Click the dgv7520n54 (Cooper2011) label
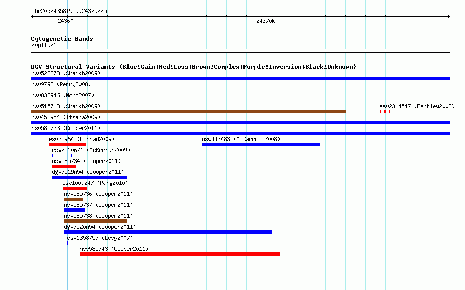 (100, 227)
